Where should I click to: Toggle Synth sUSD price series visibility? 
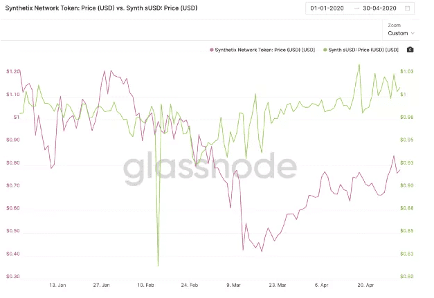coord(363,50)
